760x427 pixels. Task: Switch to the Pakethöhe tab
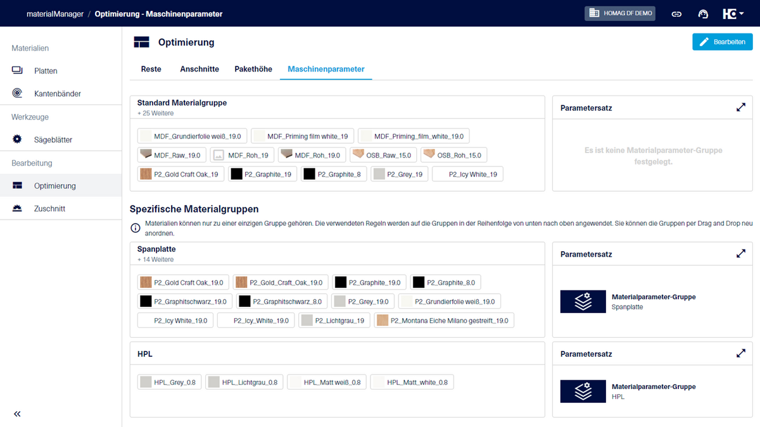click(253, 69)
